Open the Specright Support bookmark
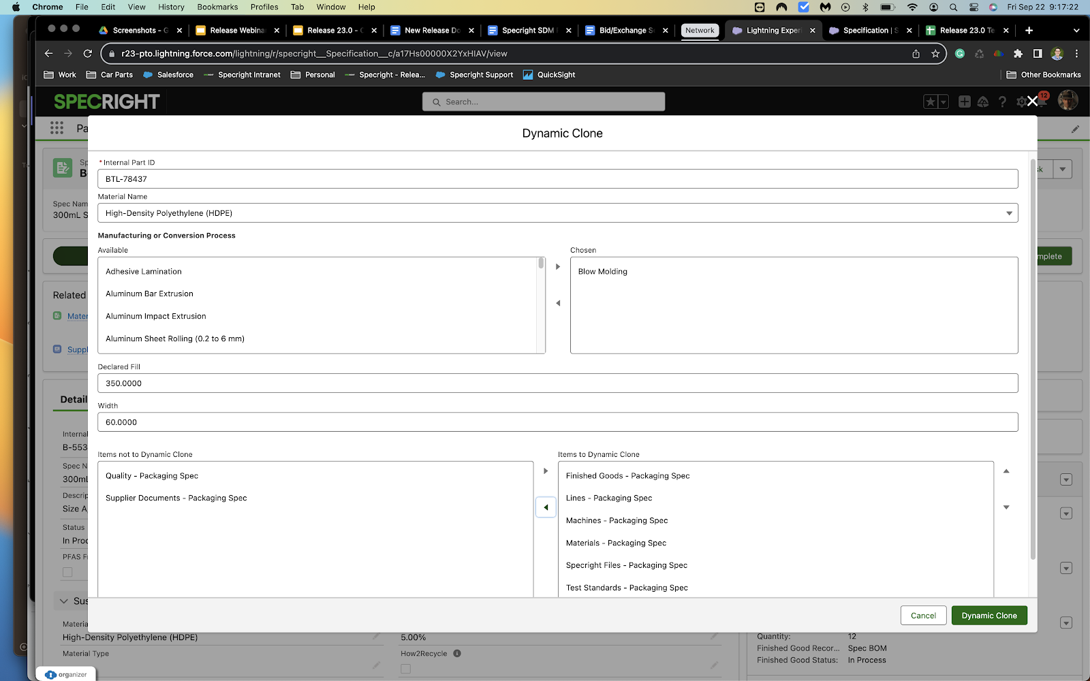The height and width of the screenshot is (681, 1090). pyautogui.click(x=474, y=75)
